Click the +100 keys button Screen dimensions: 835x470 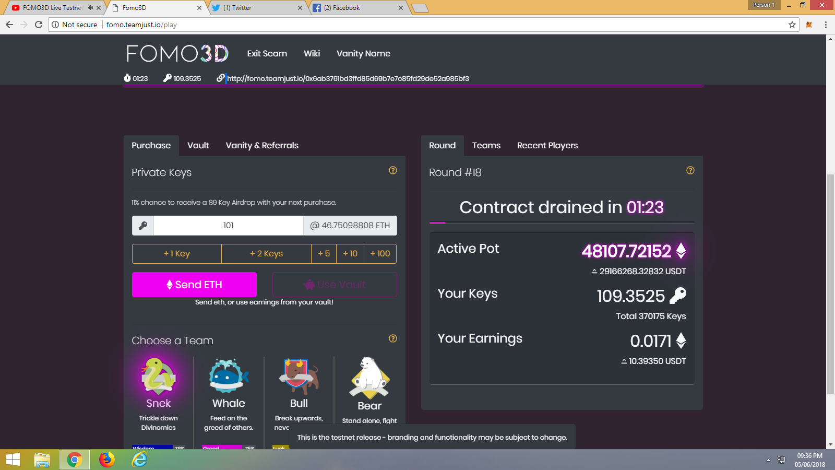point(380,254)
